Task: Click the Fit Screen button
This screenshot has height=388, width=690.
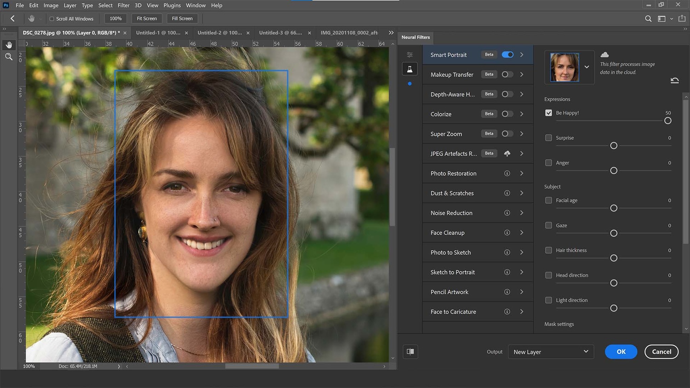Action: 146,18
